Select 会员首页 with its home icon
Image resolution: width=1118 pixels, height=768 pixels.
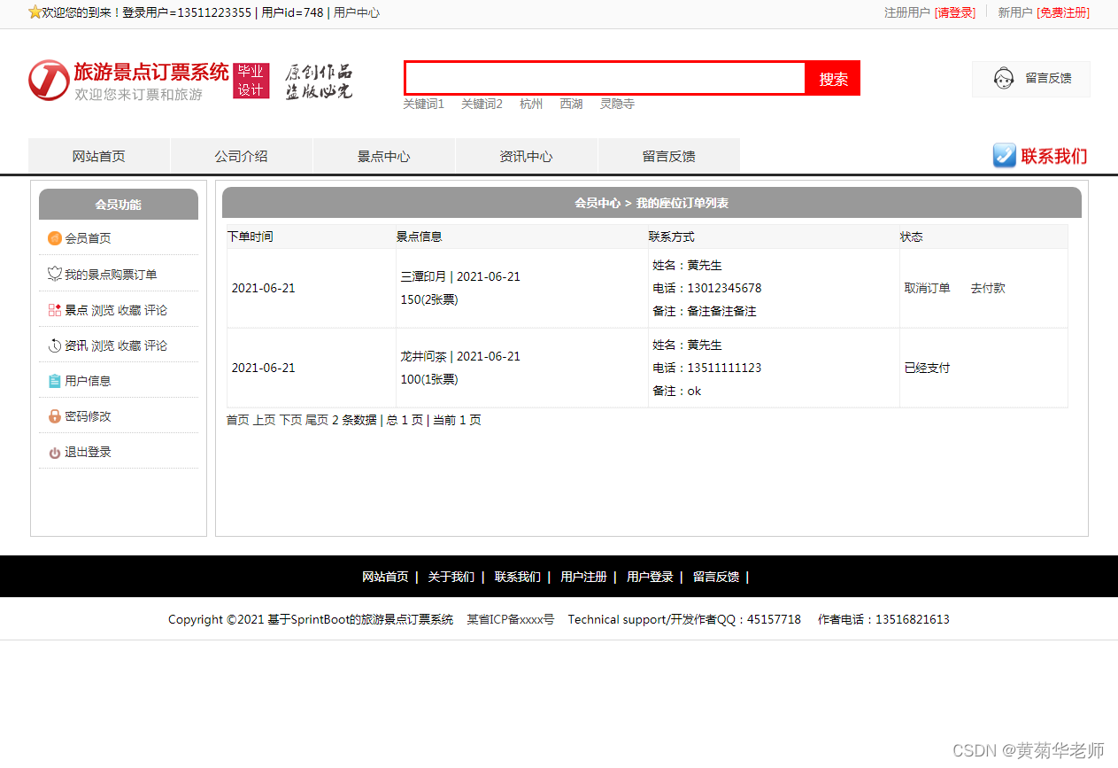point(54,238)
